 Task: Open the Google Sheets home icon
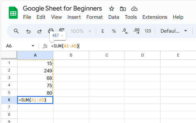tap(13, 12)
